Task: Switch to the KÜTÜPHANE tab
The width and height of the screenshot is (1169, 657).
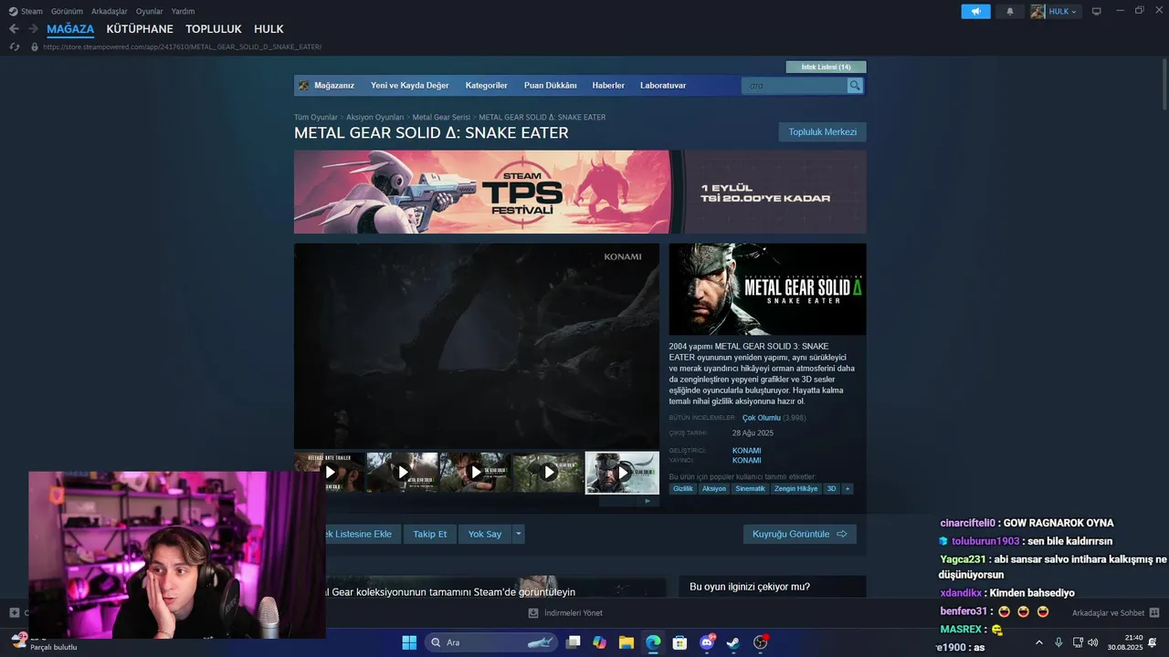Action: [x=140, y=29]
